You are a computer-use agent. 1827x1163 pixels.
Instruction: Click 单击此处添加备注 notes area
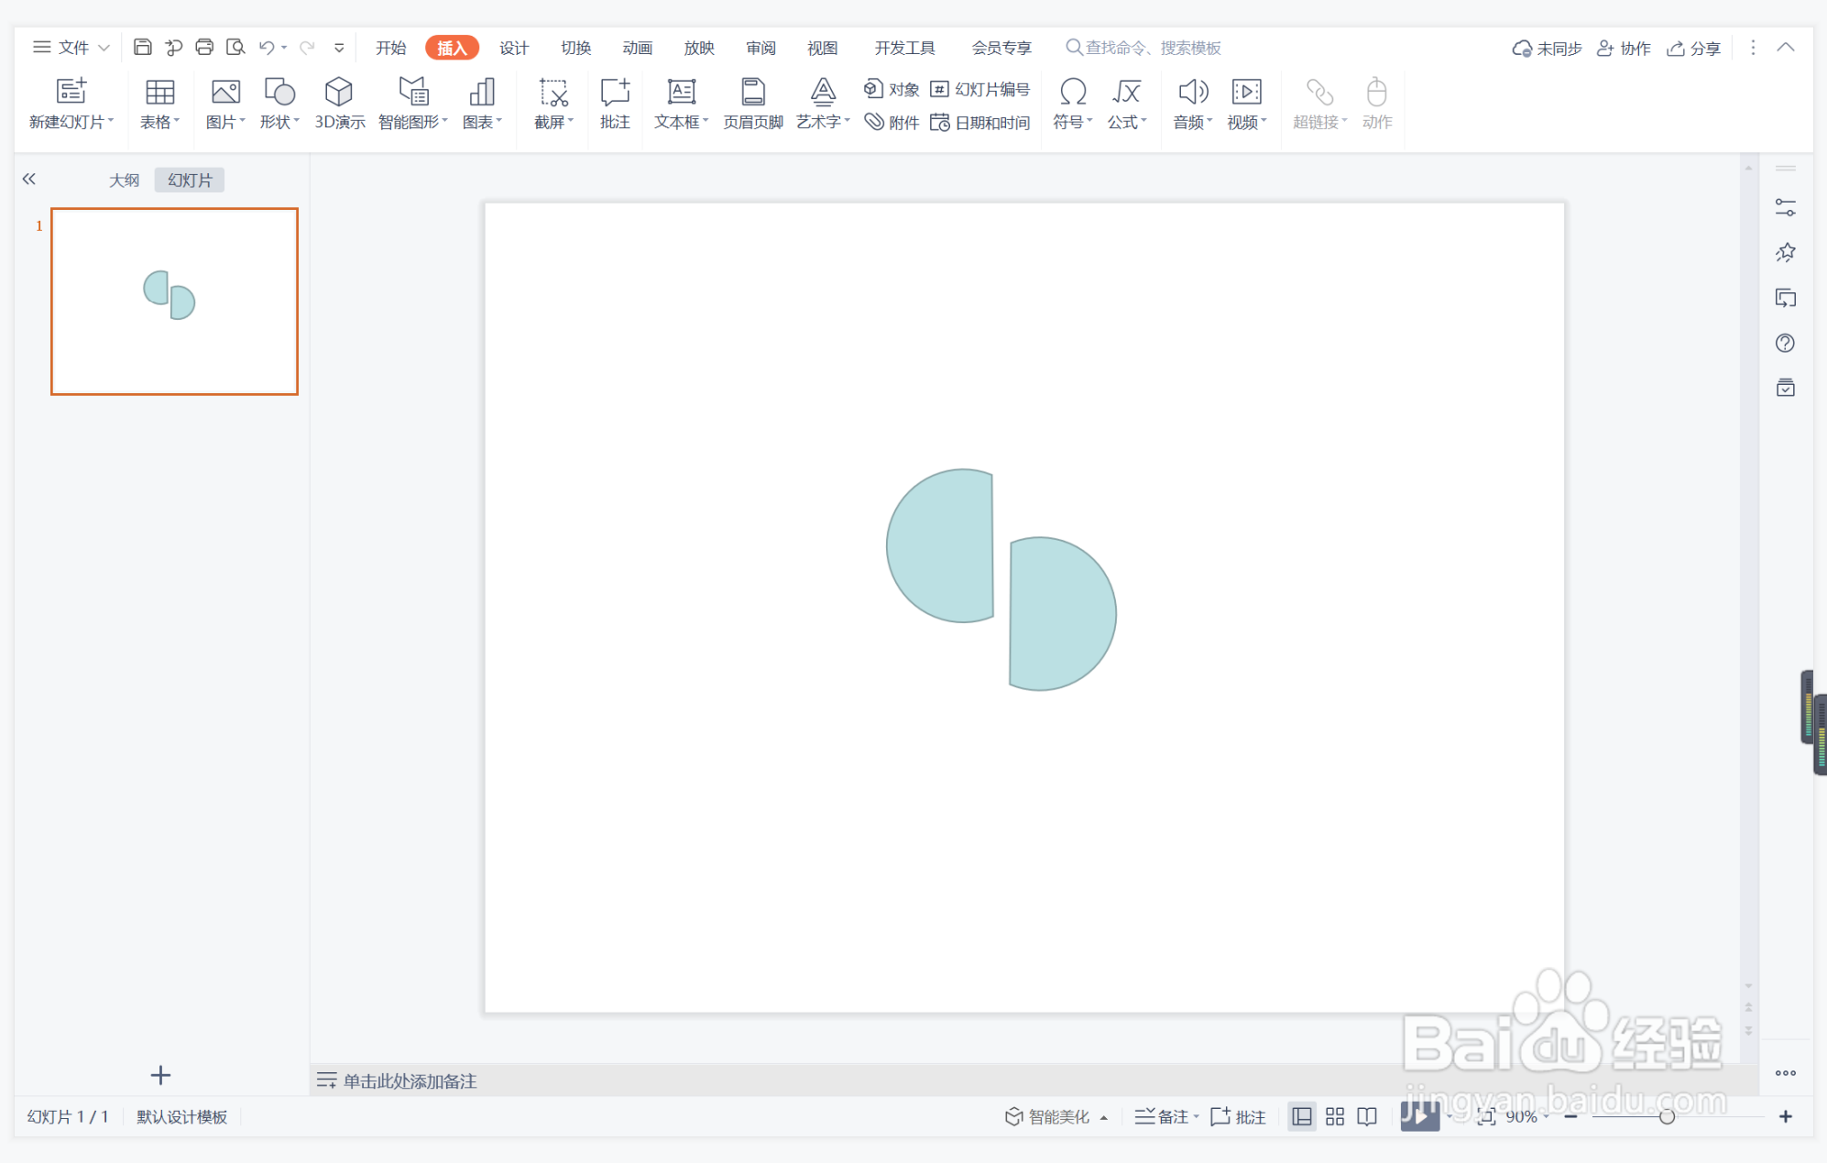410,1081
